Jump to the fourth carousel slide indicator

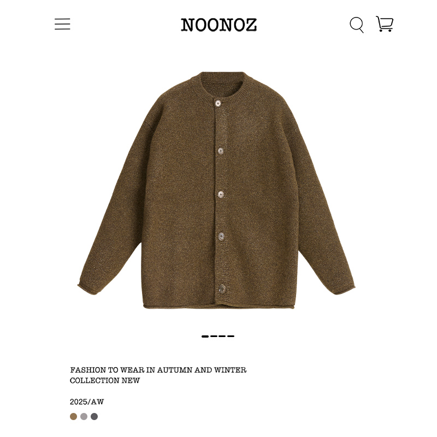point(231,336)
